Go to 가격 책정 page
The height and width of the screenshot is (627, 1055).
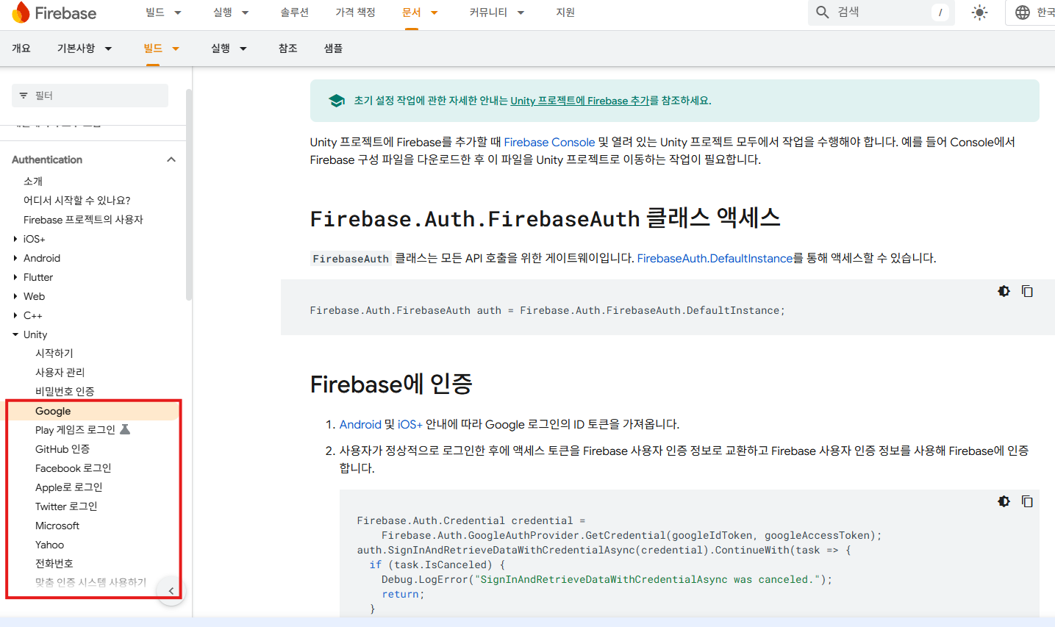(355, 12)
